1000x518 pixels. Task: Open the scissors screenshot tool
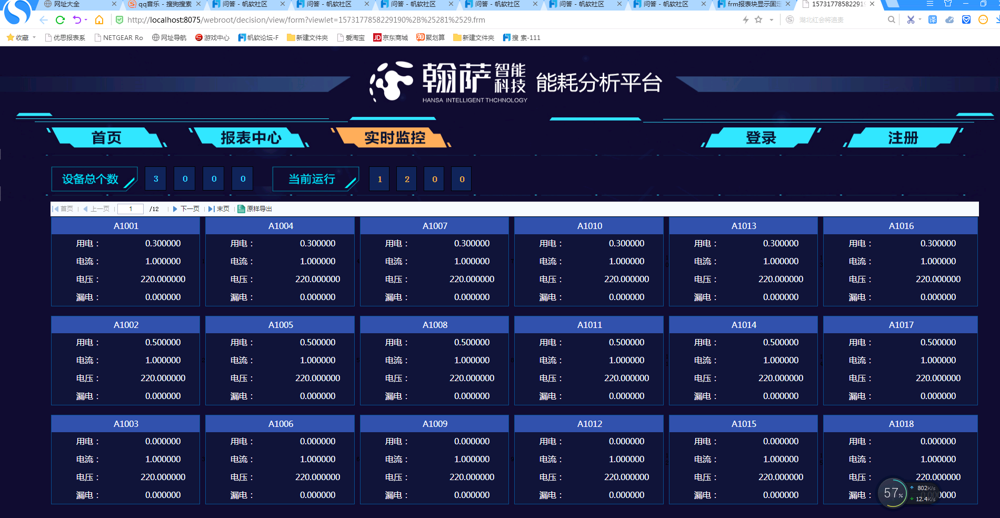(x=911, y=20)
